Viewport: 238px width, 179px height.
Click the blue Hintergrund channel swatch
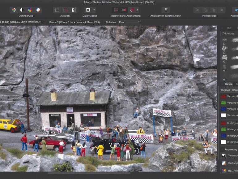[x=223, y=136]
